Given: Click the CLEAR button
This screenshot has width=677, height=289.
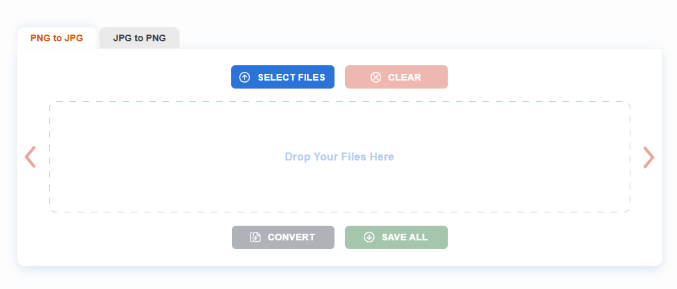Looking at the screenshot, I should coord(396,77).
